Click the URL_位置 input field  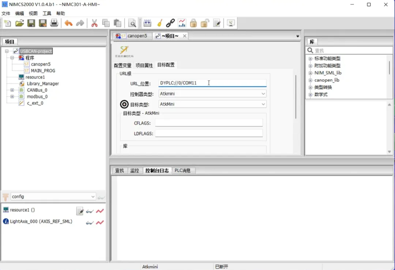pyautogui.click(x=212, y=83)
